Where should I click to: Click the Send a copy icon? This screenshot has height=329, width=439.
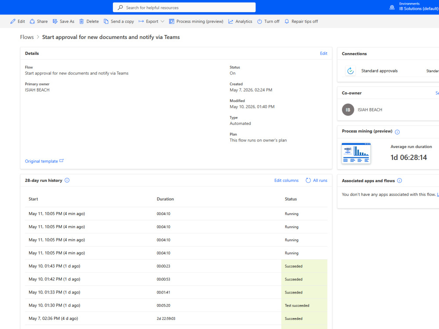106,21
